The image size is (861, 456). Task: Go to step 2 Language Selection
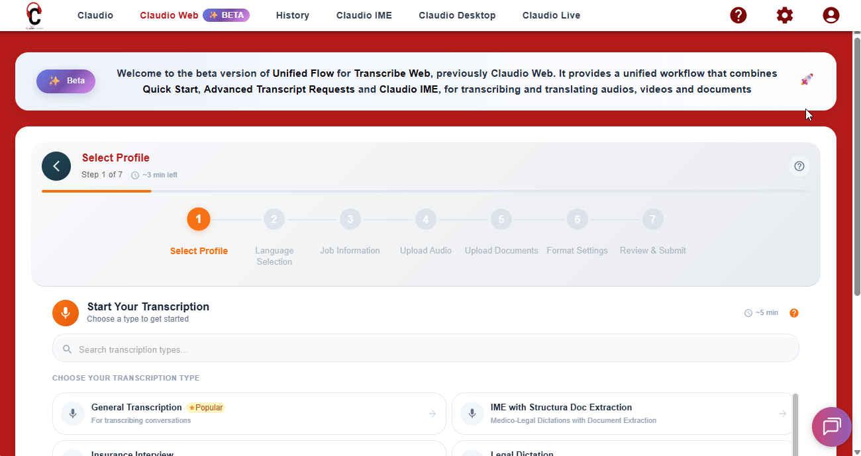pyautogui.click(x=274, y=219)
